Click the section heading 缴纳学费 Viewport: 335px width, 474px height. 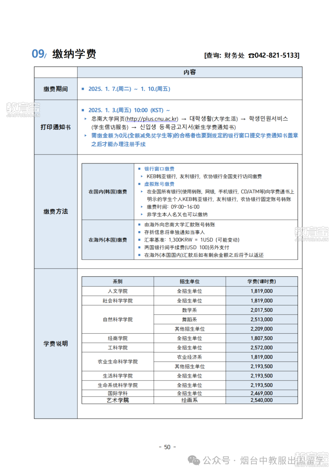tap(74, 54)
